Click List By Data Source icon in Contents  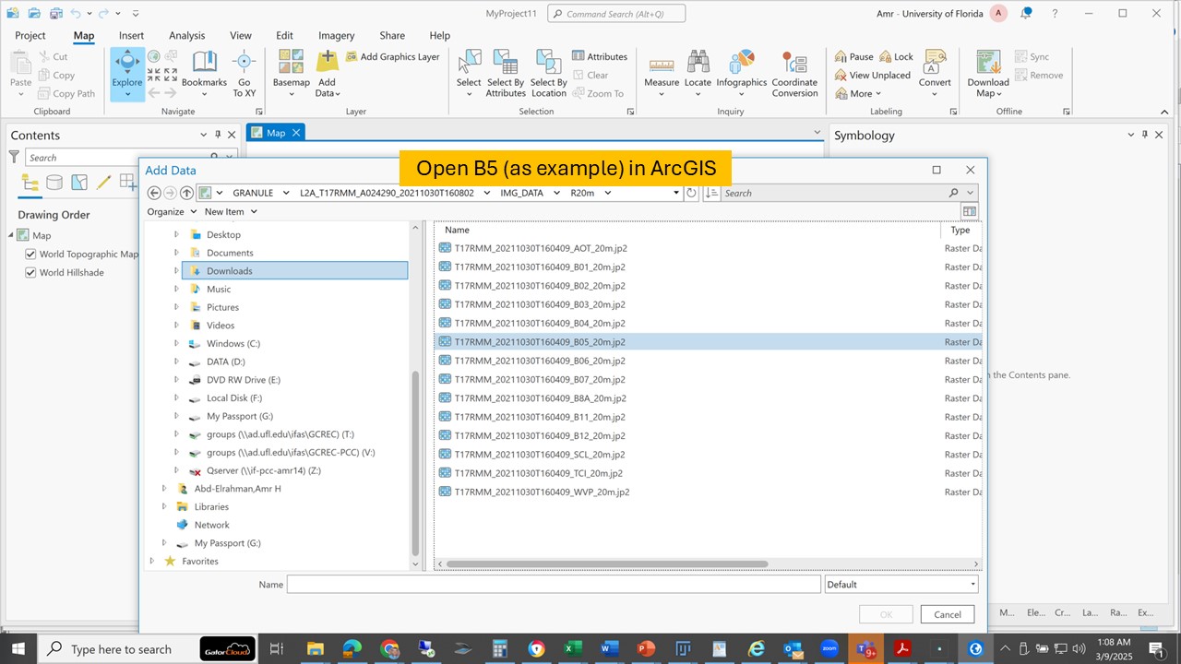tap(54, 183)
